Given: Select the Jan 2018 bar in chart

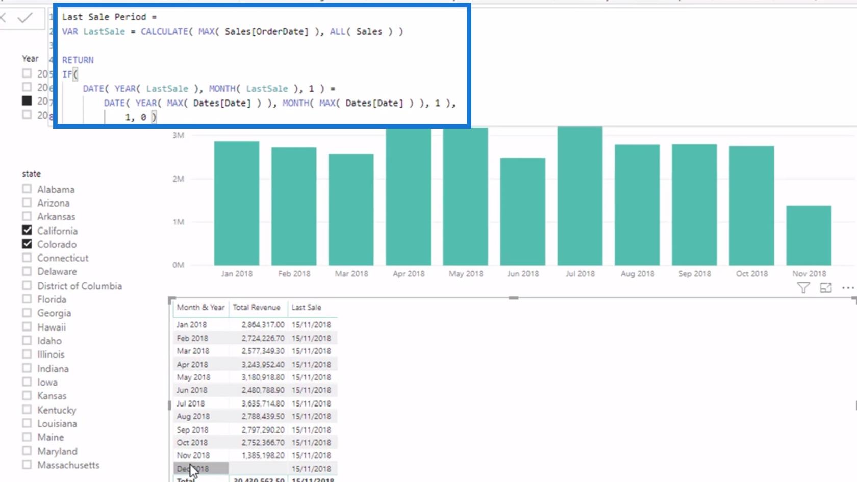Looking at the screenshot, I should pos(237,204).
